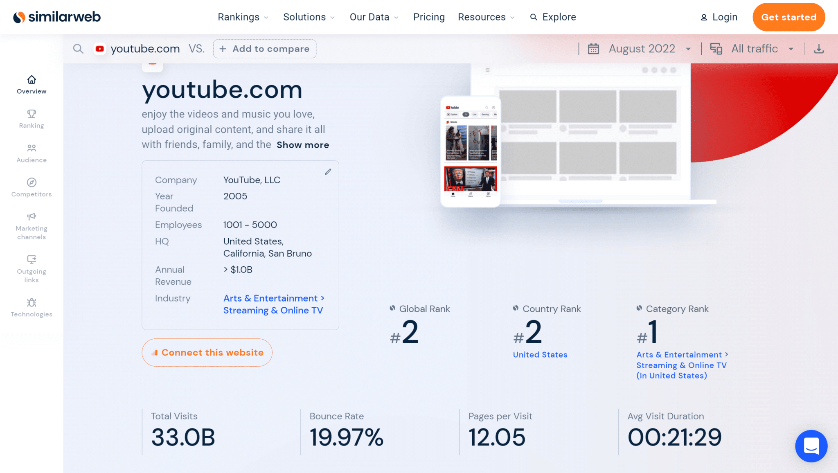Click the desktop browser preview mockup
This screenshot has width=838, height=473.
click(x=595, y=133)
